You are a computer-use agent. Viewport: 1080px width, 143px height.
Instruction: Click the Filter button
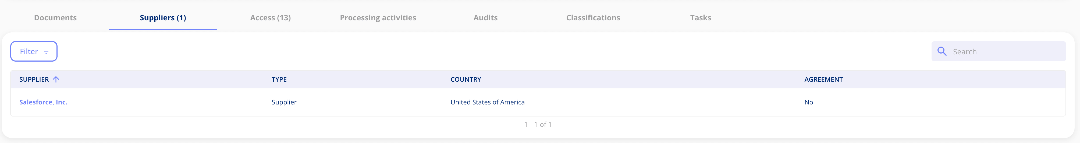[34, 51]
